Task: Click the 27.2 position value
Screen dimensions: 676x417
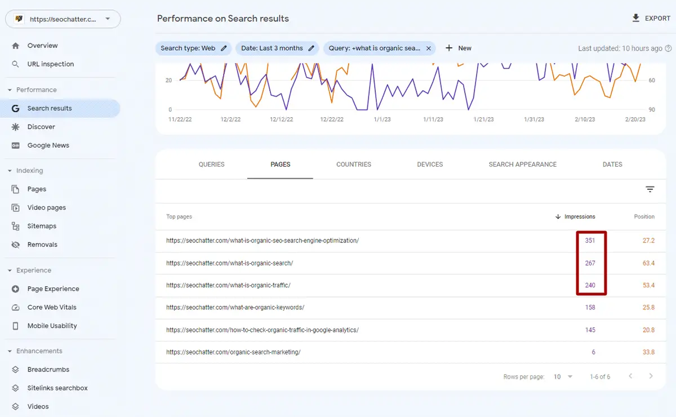Action: (648, 241)
